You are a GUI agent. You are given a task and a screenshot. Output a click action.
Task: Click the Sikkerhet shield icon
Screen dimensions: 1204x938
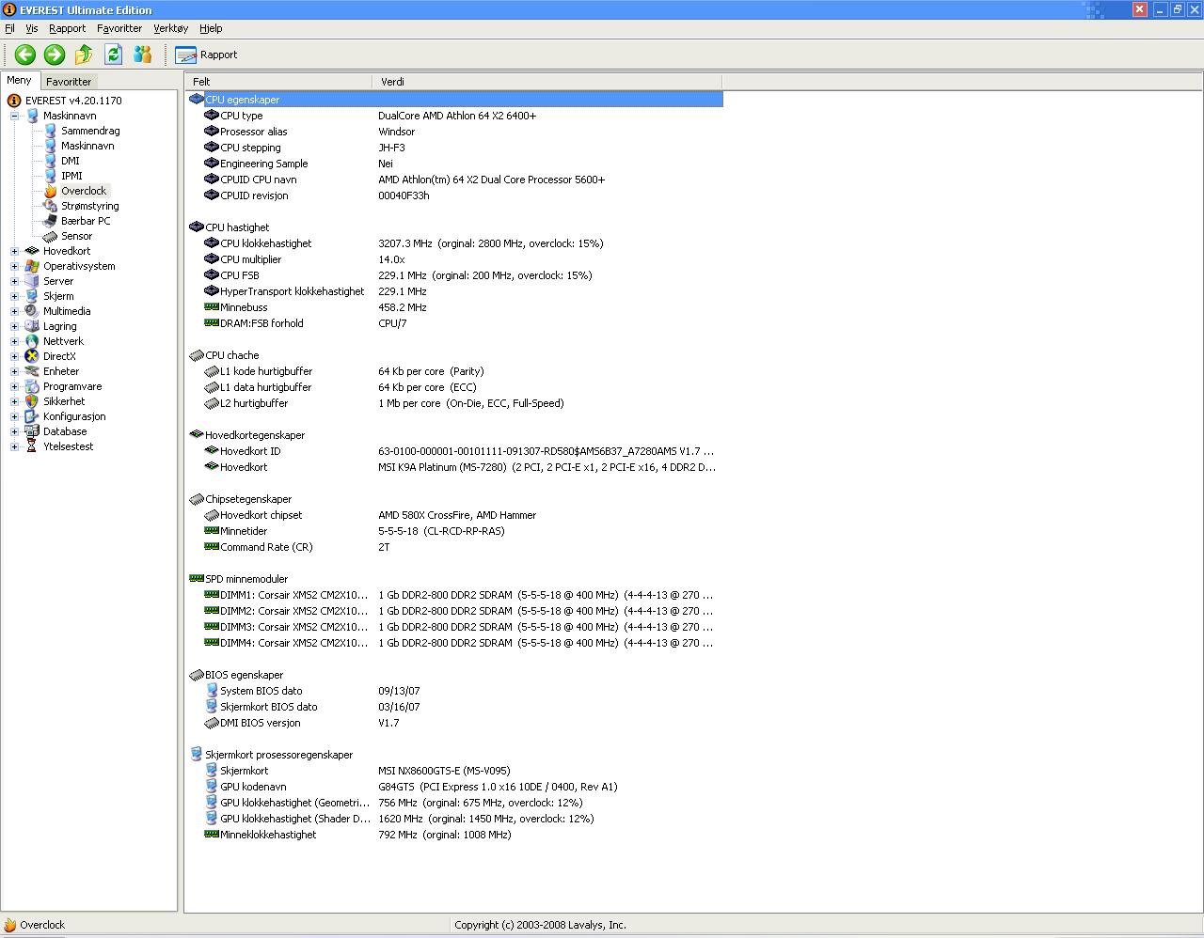pyautogui.click(x=32, y=401)
